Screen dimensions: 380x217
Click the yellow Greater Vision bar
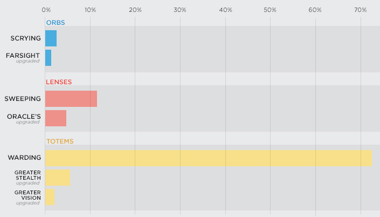pos(50,197)
